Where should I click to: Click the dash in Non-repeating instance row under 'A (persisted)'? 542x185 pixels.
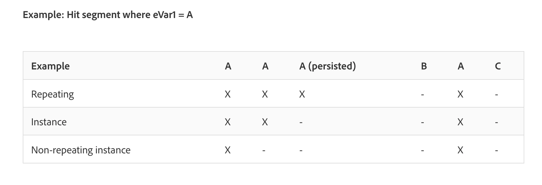(x=301, y=151)
